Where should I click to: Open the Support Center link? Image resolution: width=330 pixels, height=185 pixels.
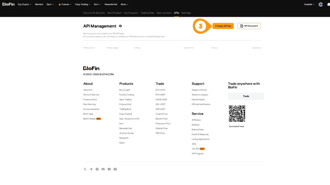[199, 90]
